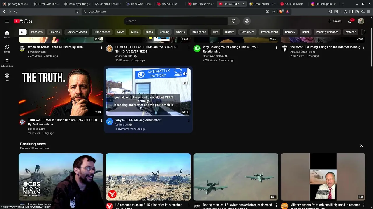Toggle the browser sidebar panel icon
Viewport: 373px width, 209px height.
point(351,12)
